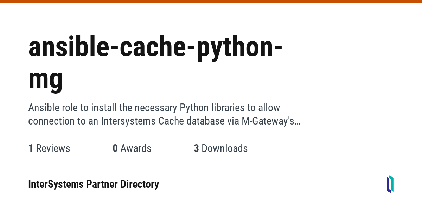
Task: Open the 1 Reviews stat
Action: (49, 148)
